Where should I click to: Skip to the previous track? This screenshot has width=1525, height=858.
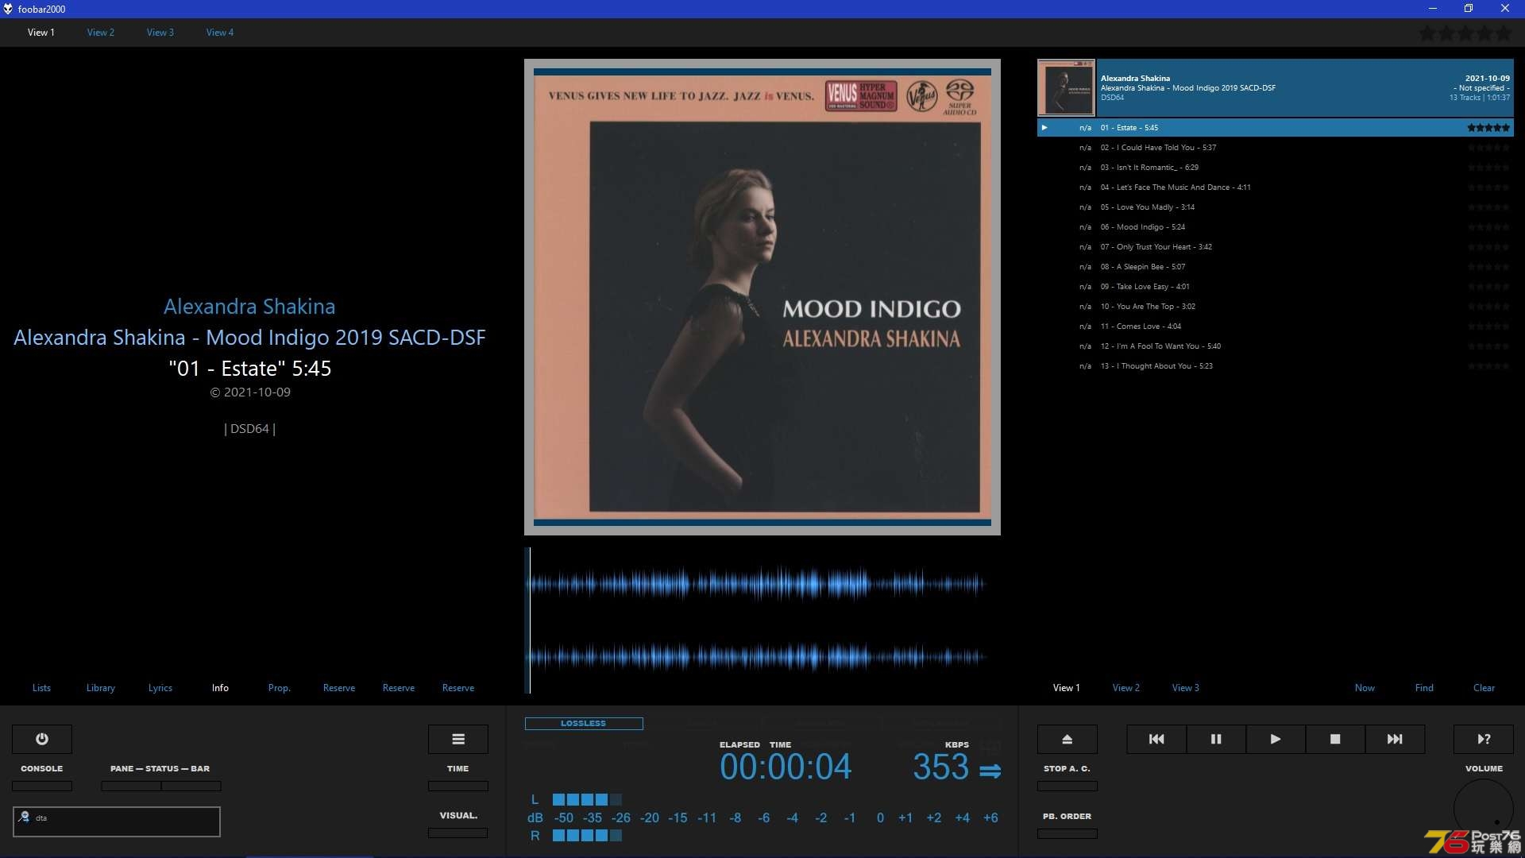(x=1156, y=739)
